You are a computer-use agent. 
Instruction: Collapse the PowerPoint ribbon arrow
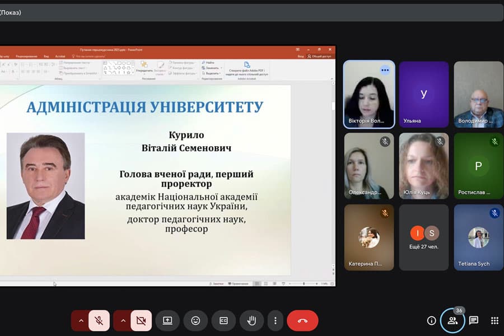tap(332, 78)
